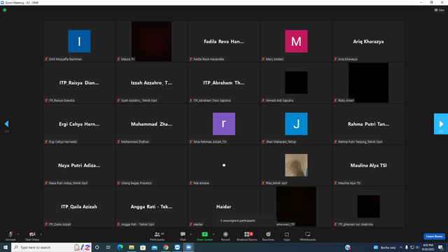Click ITP_ghaisani nur shabrina's tile
The height and width of the screenshot is (252, 448).
point(368,206)
